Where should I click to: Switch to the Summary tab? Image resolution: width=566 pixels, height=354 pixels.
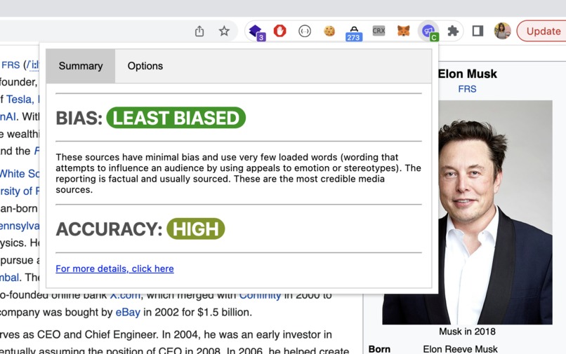pos(81,66)
